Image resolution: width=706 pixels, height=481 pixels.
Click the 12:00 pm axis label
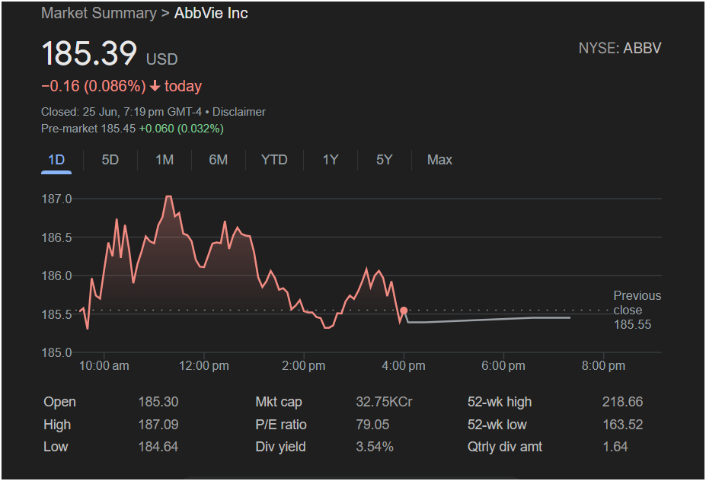(204, 366)
